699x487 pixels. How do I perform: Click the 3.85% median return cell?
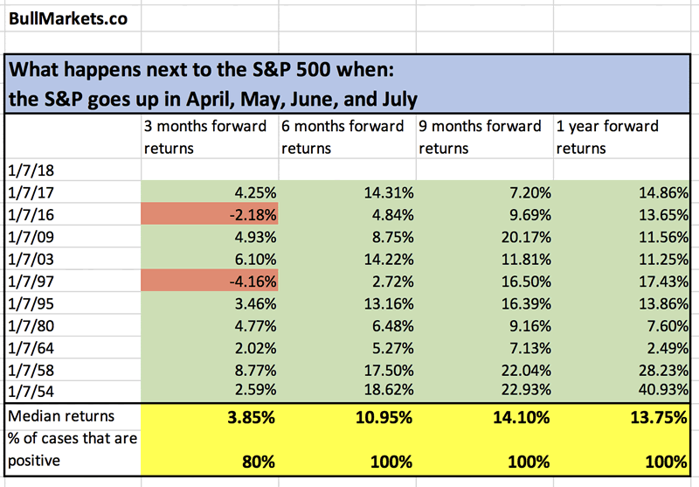pos(211,417)
